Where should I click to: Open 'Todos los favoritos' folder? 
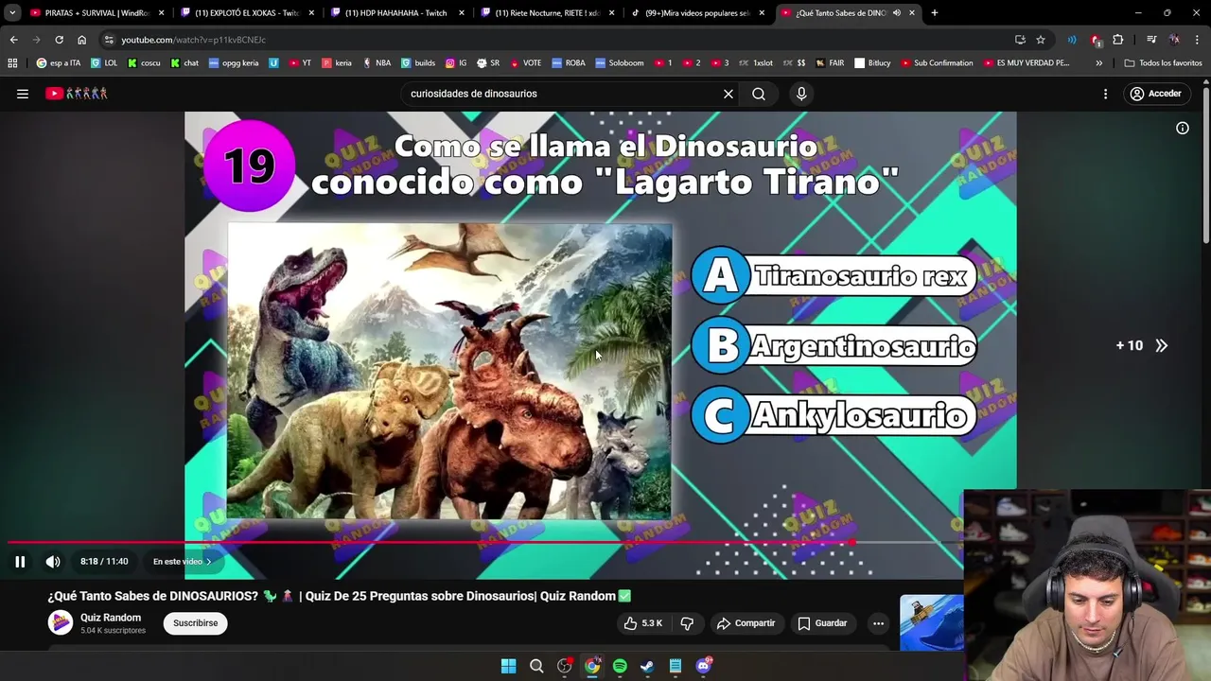tap(1164, 63)
